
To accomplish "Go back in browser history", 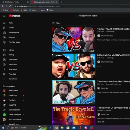I will pyautogui.click(x=3, y=6).
